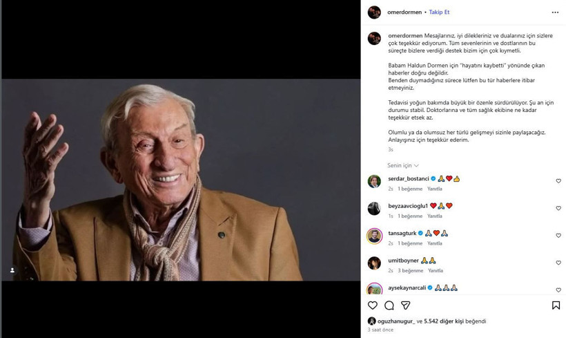This screenshot has height=338, width=566.
Task: Open the three-dot more options menu
Action: (x=555, y=12)
